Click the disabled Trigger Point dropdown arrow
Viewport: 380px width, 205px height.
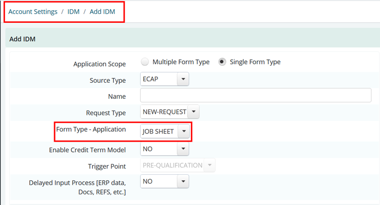point(209,165)
